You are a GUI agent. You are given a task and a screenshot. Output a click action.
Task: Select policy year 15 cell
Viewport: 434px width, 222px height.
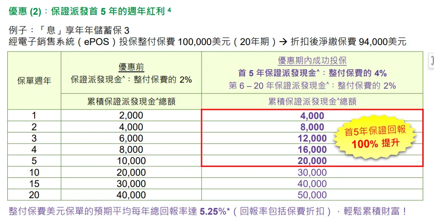coord(34,183)
